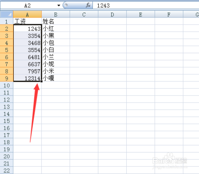Screen dimensions: 199x174
Task: Click the cell with value 7957
Action: click(x=27, y=71)
